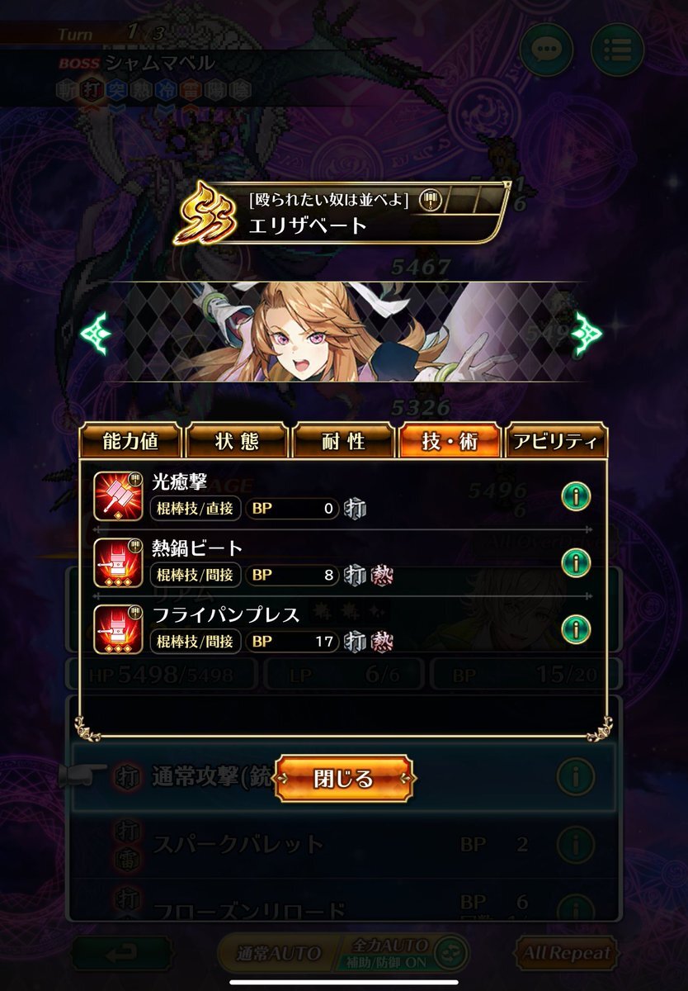688x991 pixels.
Task: Open the 状態 tab
Action: [x=237, y=441]
